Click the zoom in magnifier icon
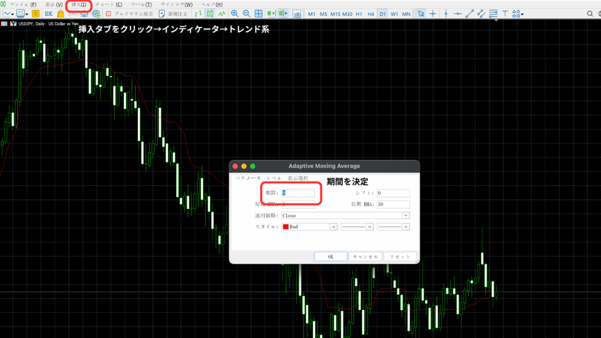 coord(235,13)
